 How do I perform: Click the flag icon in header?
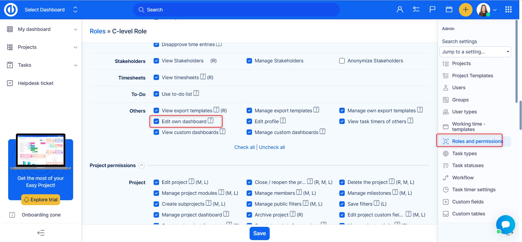point(432,10)
